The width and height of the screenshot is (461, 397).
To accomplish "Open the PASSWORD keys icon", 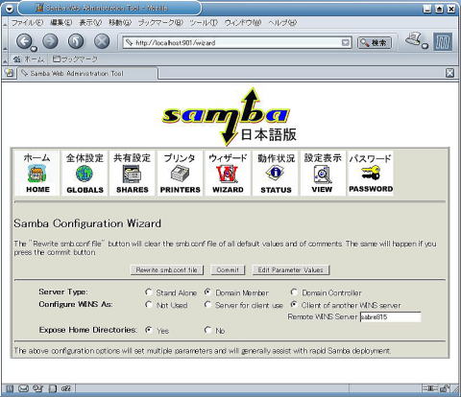I will pos(371,173).
